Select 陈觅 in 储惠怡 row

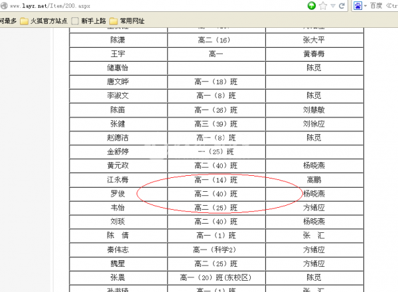point(314,68)
